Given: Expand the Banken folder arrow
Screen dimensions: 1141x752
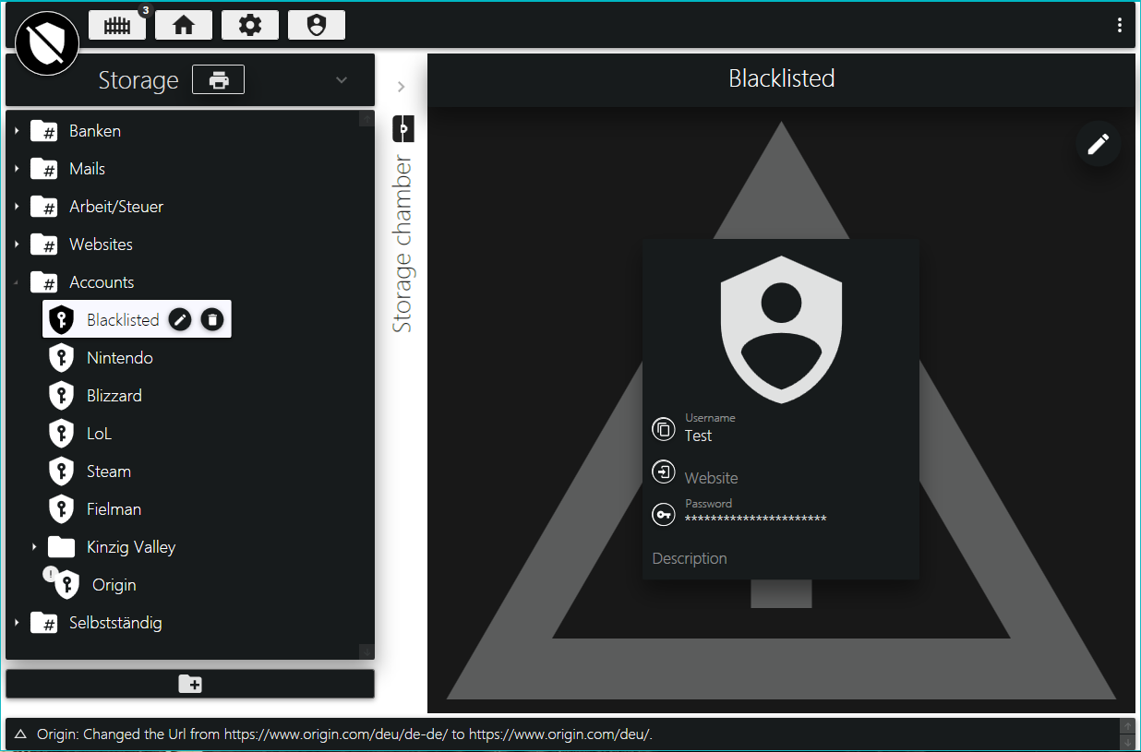Looking at the screenshot, I should point(17,131).
